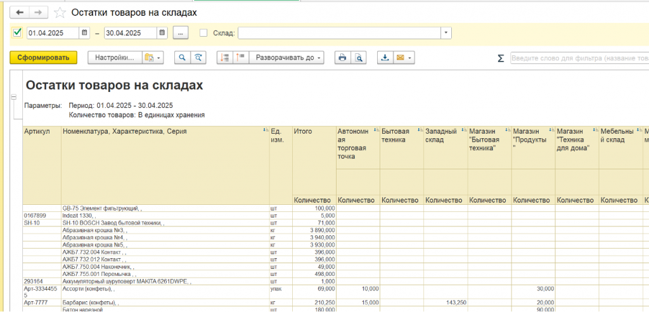The image size is (649, 312).
Task: Click the back navigation arrow
Action: [20, 13]
